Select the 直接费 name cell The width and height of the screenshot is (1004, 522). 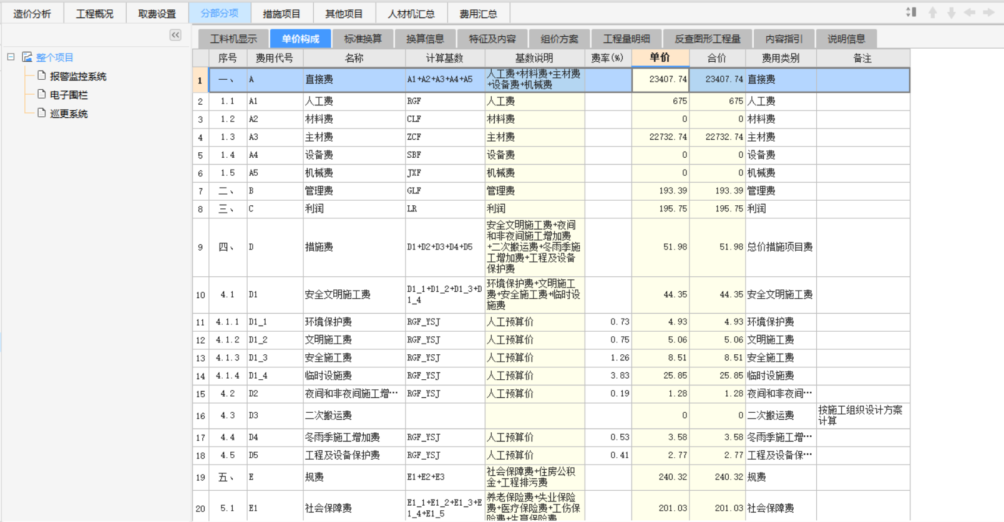354,80
